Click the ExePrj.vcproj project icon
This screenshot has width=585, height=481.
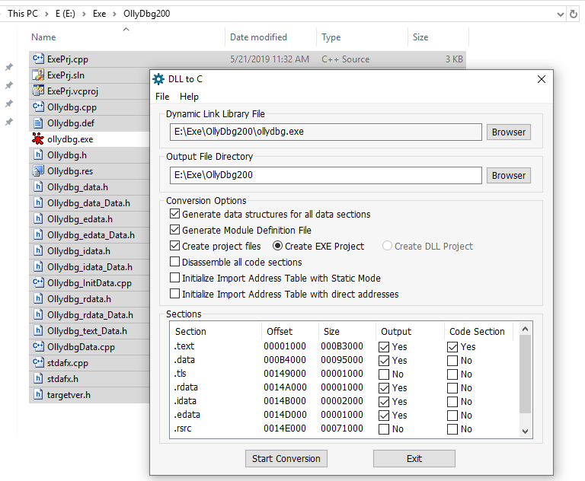coord(38,91)
